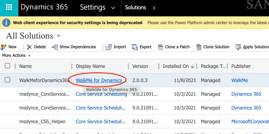Open the All Solutions view selector
This screenshot has width=269, height=134.
coord(58,36)
